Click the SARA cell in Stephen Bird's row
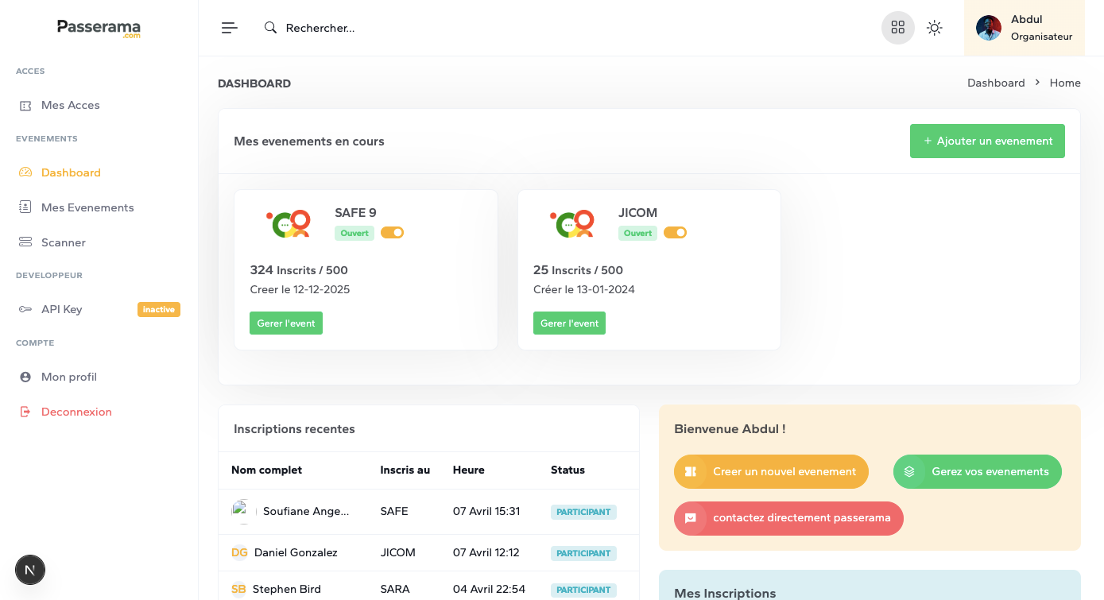This screenshot has height=600, width=1104. pos(395,589)
